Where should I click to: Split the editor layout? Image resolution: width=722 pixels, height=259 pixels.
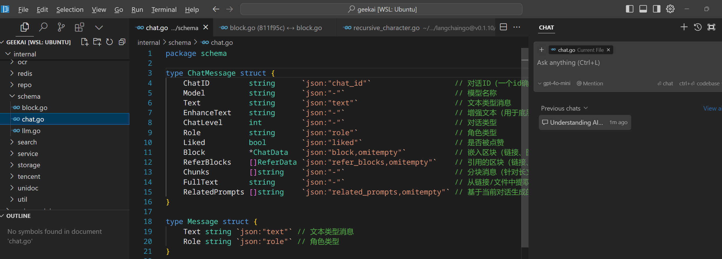coord(503,27)
